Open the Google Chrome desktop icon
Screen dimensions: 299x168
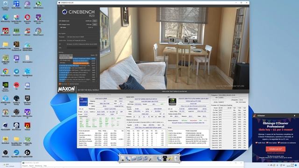point(5,72)
